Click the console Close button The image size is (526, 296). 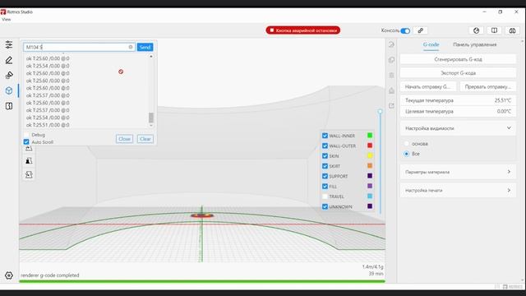tap(124, 139)
